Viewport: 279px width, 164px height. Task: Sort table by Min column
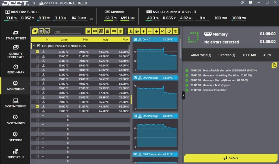[85, 39]
